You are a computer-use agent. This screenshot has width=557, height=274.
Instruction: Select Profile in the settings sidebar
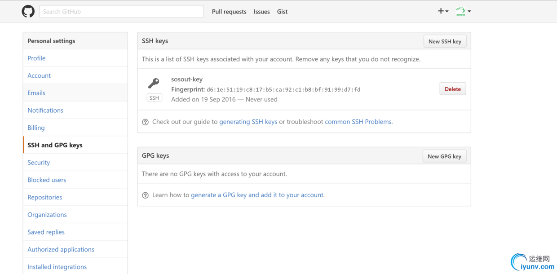36,58
